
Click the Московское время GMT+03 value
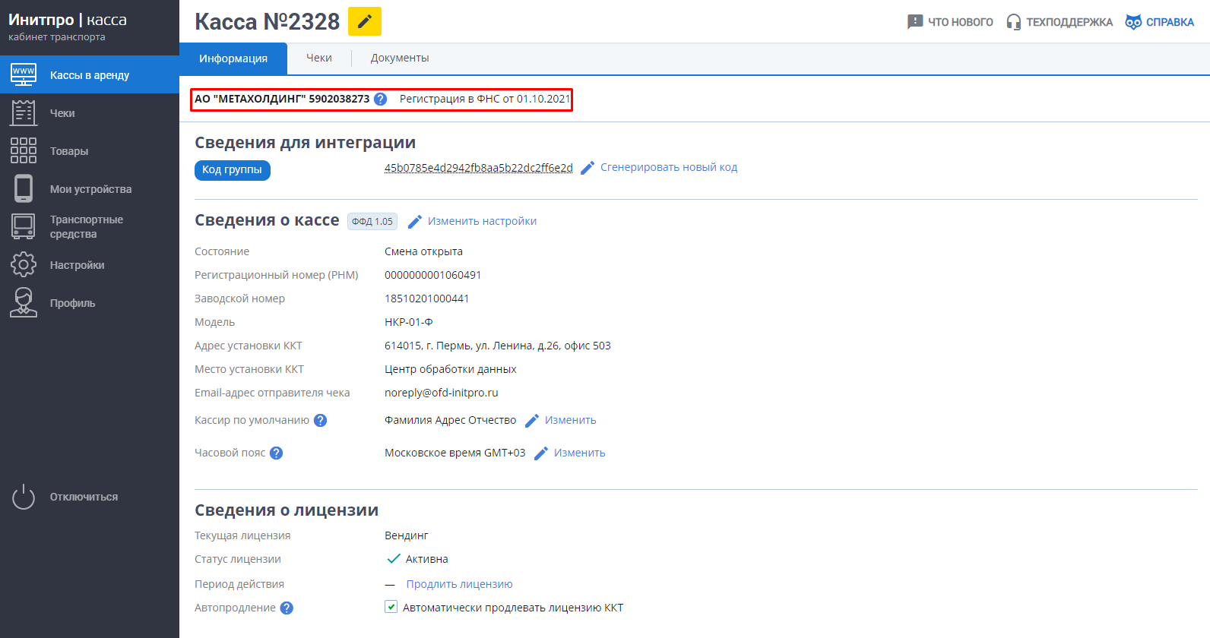[455, 453]
